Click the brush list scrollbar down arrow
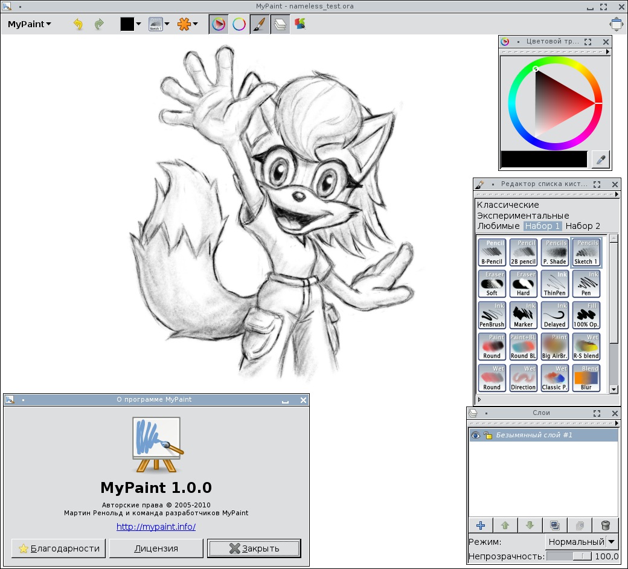 [x=614, y=389]
